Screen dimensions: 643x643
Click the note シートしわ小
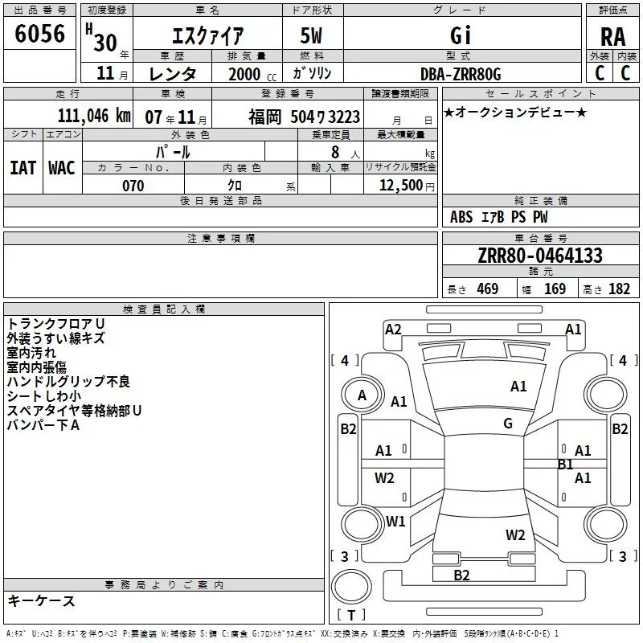pyautogui.click(x=44, y=395)
